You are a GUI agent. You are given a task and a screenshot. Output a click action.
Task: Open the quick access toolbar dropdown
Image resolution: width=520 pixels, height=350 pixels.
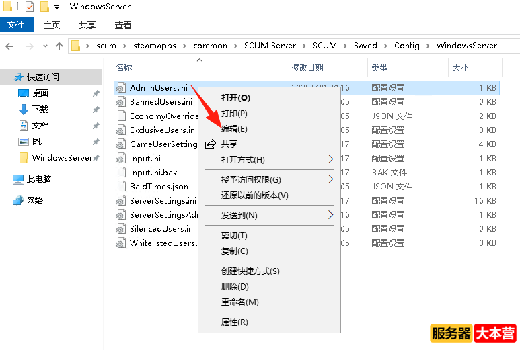pyautogui.click(x=57, y=7)
